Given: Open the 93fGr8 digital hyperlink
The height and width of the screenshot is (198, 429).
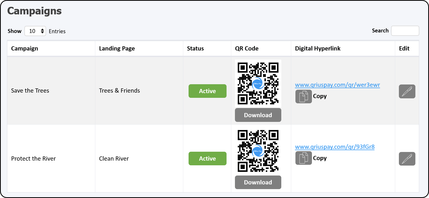Looking at the screenshot, I should (335, 147).
